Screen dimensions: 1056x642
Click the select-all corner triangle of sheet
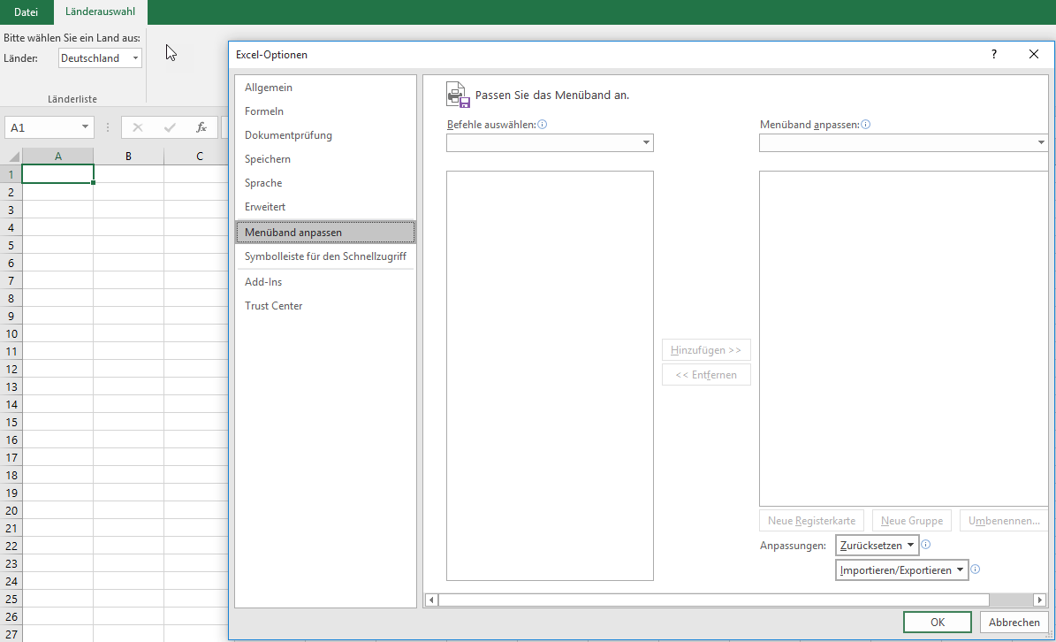13,157
